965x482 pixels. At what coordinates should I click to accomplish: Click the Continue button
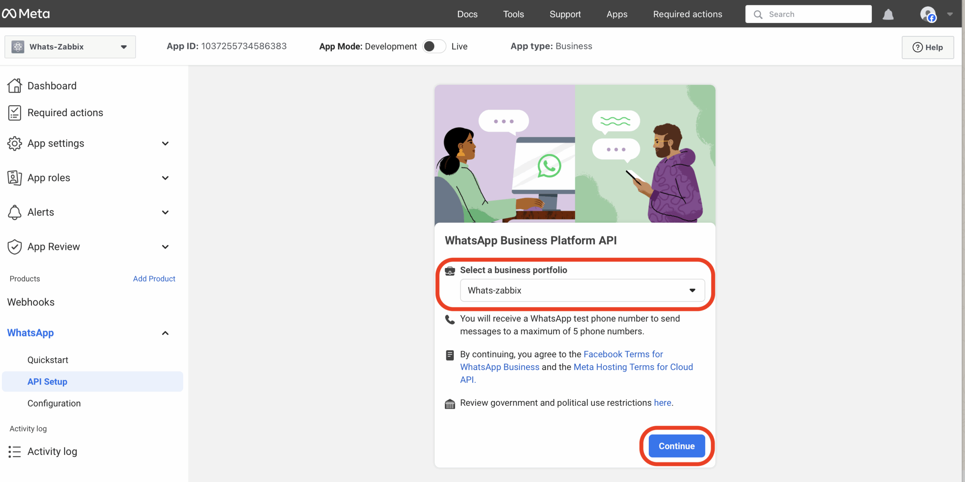pyautogui.click(x=677, y=446)
